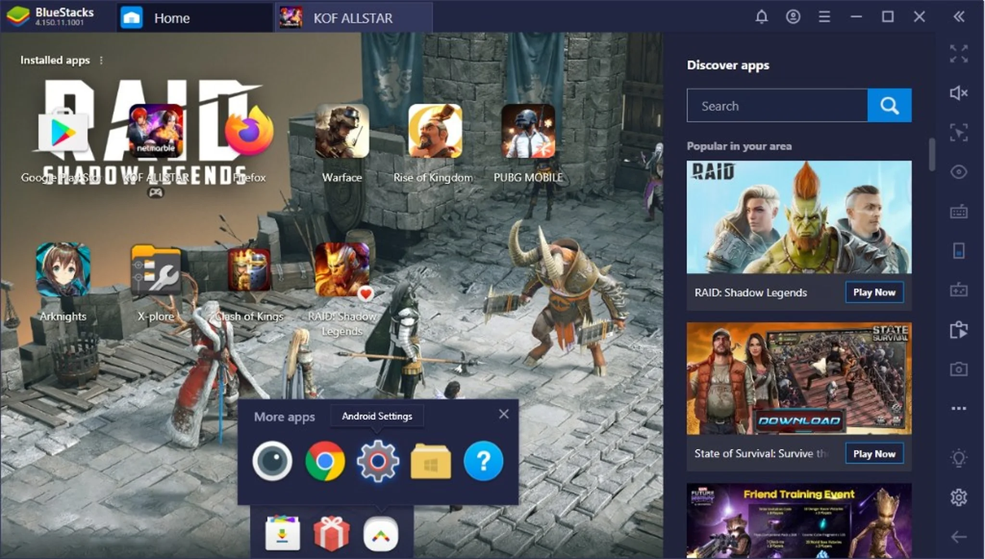
Task: Click the 'More apps' label
Action: click(284, 417)
